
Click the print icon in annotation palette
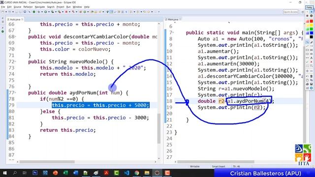(307, 84)
